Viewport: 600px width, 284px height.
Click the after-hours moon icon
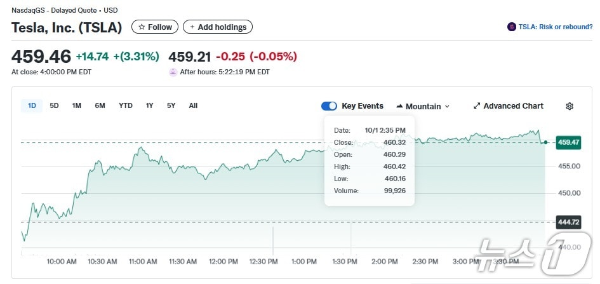point(173,72)
